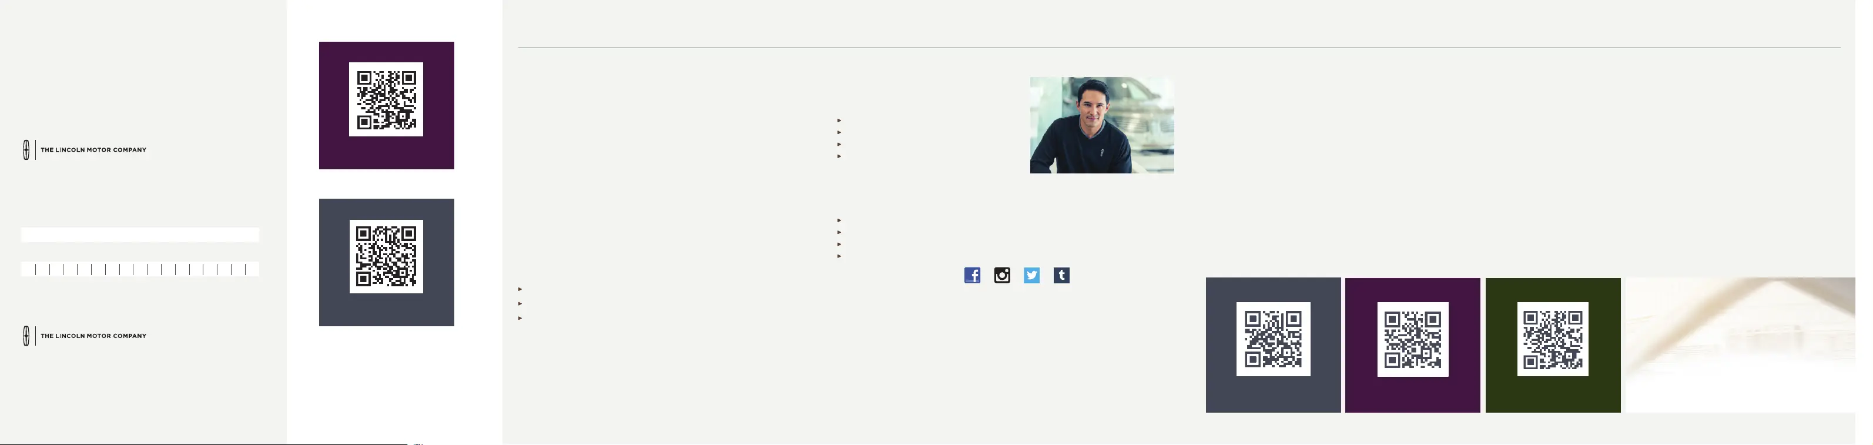This screenshot has width=1873, height=445.
Task: Open the photo of man in dark sweater
Action: pyautogui.click(x=1101, y=125)
